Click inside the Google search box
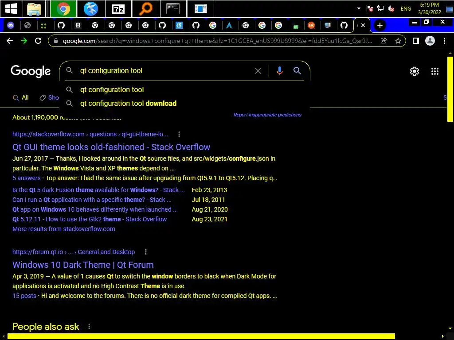The width and height of the screenshot is (454, 340). 165,70
